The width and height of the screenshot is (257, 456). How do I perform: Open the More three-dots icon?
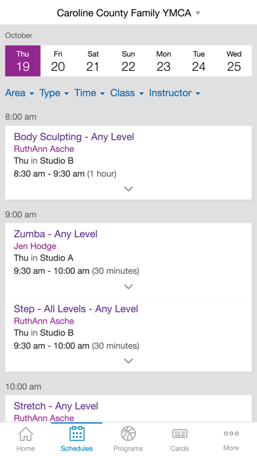231,433
